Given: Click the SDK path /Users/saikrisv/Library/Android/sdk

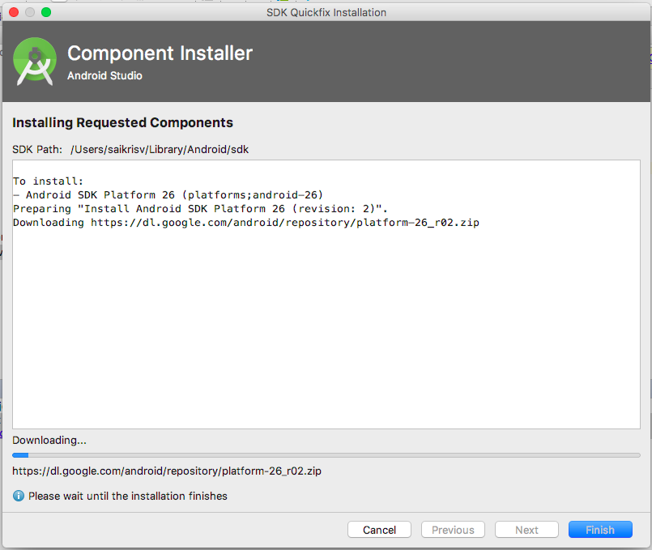Looking at the screenshot, I should [x=160, y=150].
